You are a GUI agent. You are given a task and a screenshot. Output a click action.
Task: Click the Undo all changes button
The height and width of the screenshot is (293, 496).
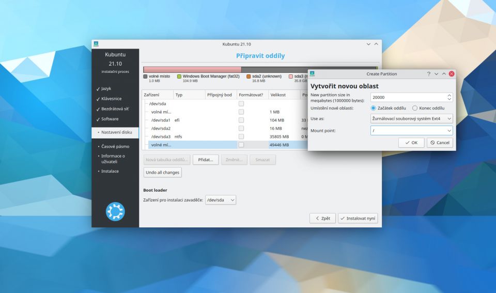[163, 173]
